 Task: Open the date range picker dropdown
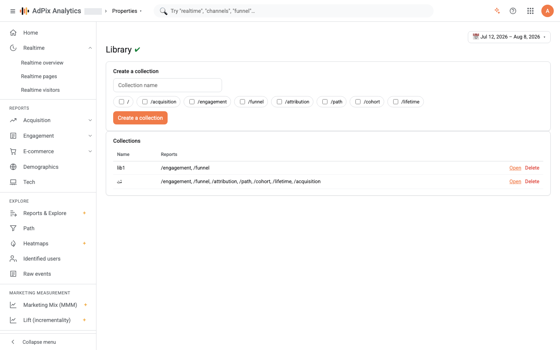point(509,37)
